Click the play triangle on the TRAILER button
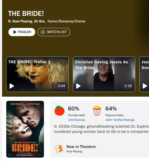 [x=15, y=32]
